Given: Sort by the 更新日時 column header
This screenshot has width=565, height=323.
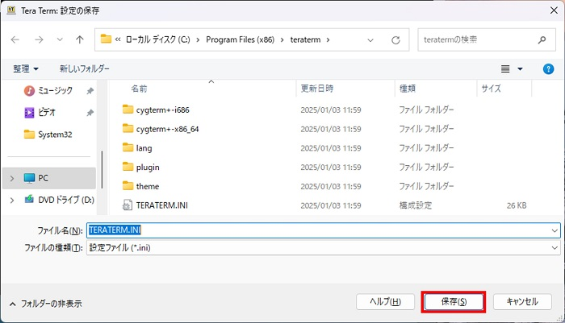Looking at the screenshot, I should coord(317,89).
